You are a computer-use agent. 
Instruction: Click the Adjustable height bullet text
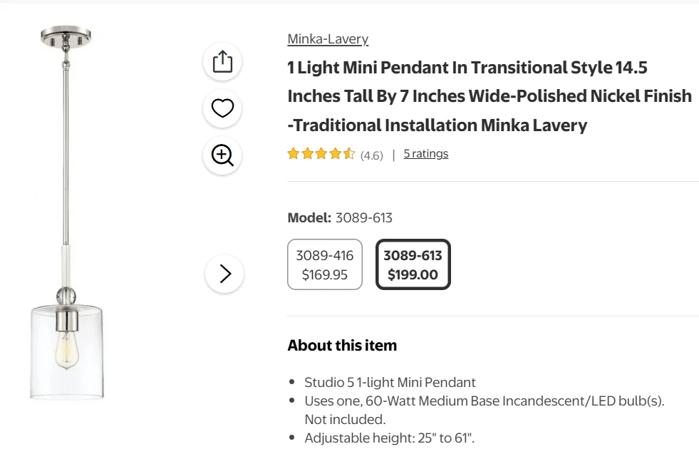click(389, 438)
